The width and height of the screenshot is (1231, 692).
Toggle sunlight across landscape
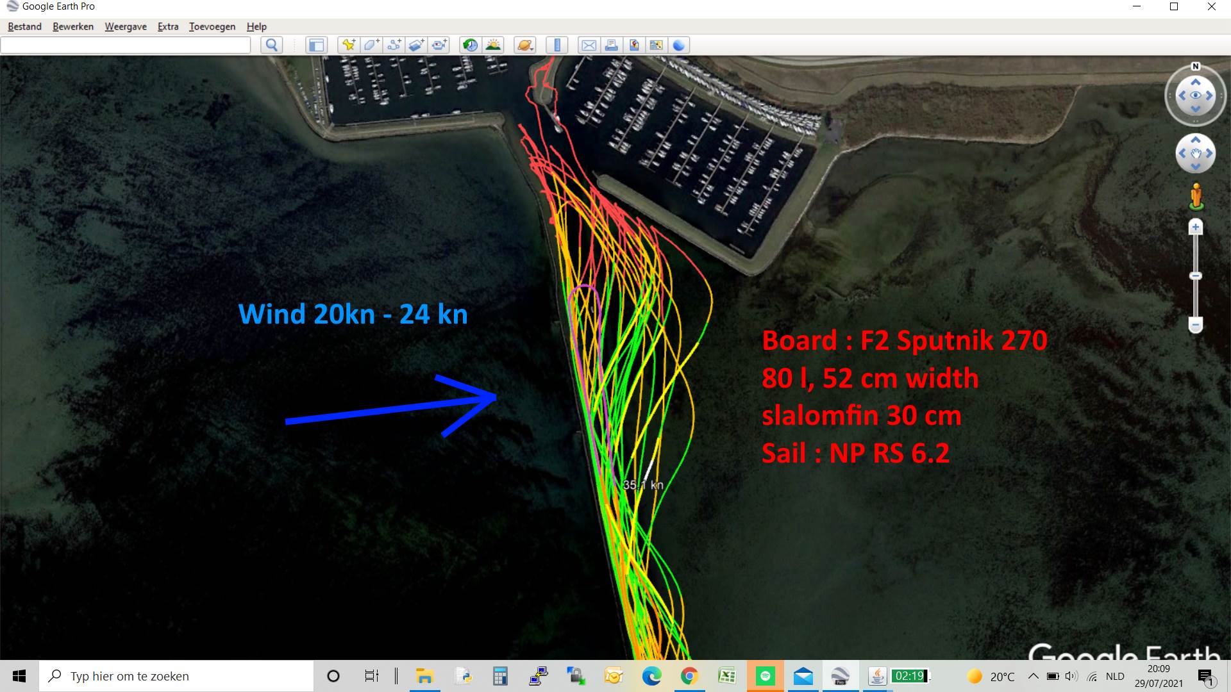493,45
